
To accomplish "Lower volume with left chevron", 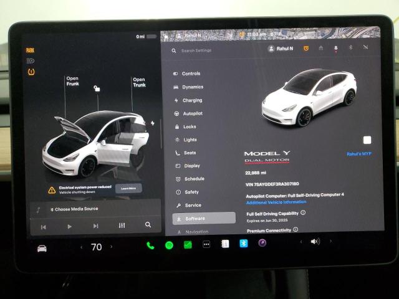I will click(x=301, y=242).
